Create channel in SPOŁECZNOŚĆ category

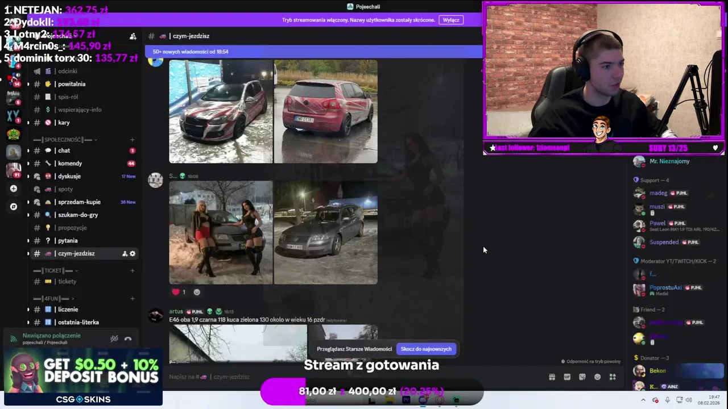click(133, 140)
